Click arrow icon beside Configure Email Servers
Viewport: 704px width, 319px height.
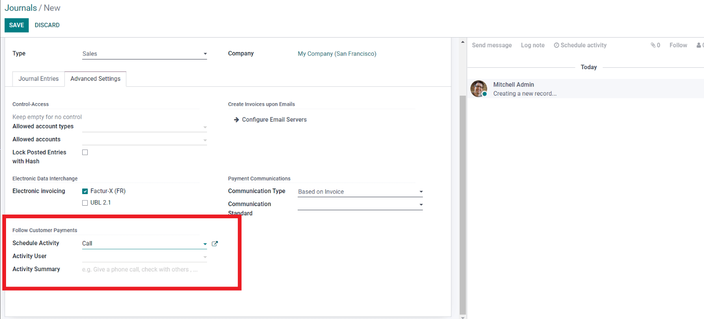[236, 120]
